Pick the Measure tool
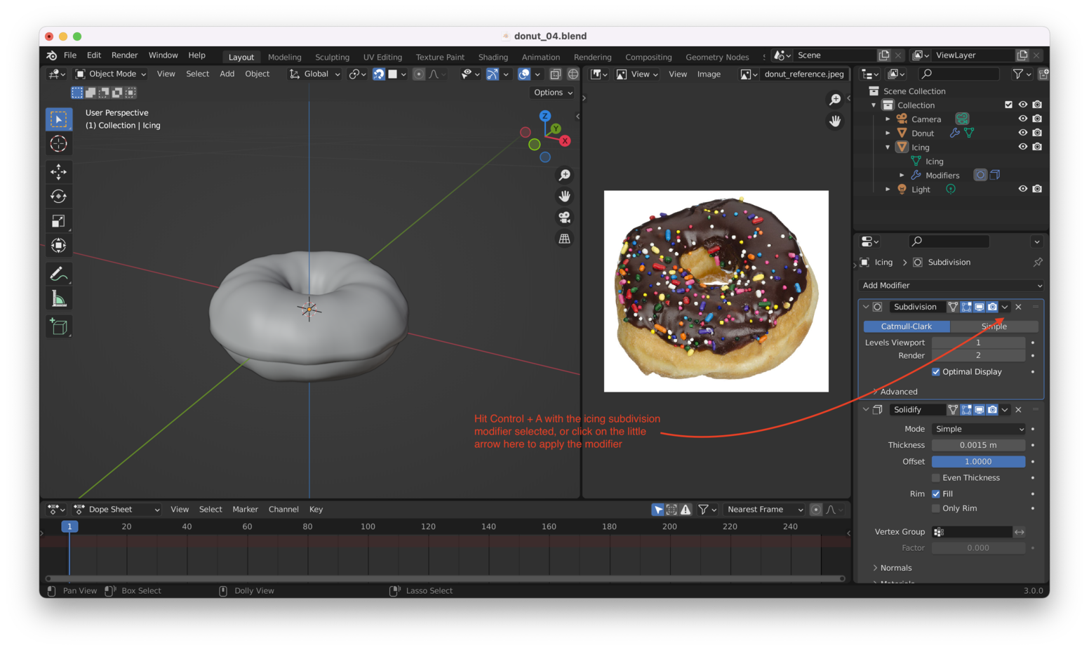Viewport: 1089px width, 650px height. pos(59,300)
